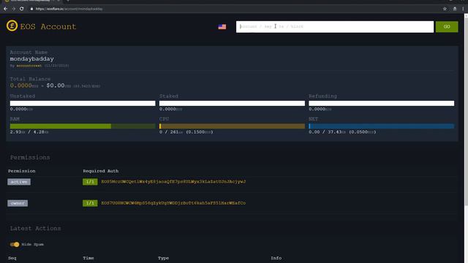Click the Time column header
The height and width of the screenshot is (263, 468).
[88, 258]
